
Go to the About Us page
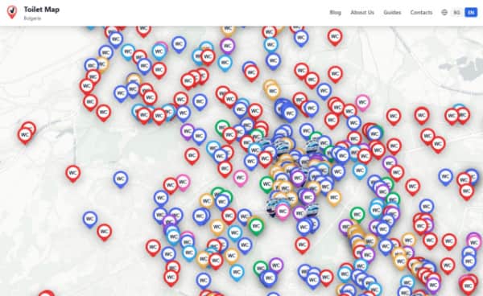[x=362, y=12]
